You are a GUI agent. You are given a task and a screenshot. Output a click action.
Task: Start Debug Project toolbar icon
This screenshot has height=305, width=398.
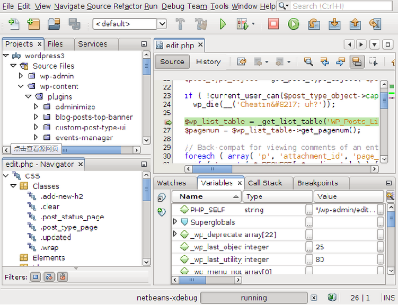[x=242, y=24]
